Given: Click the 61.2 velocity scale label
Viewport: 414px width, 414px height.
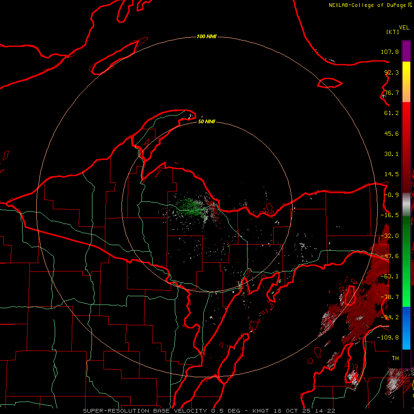Looking at the screenshot, I should [391, 113].
